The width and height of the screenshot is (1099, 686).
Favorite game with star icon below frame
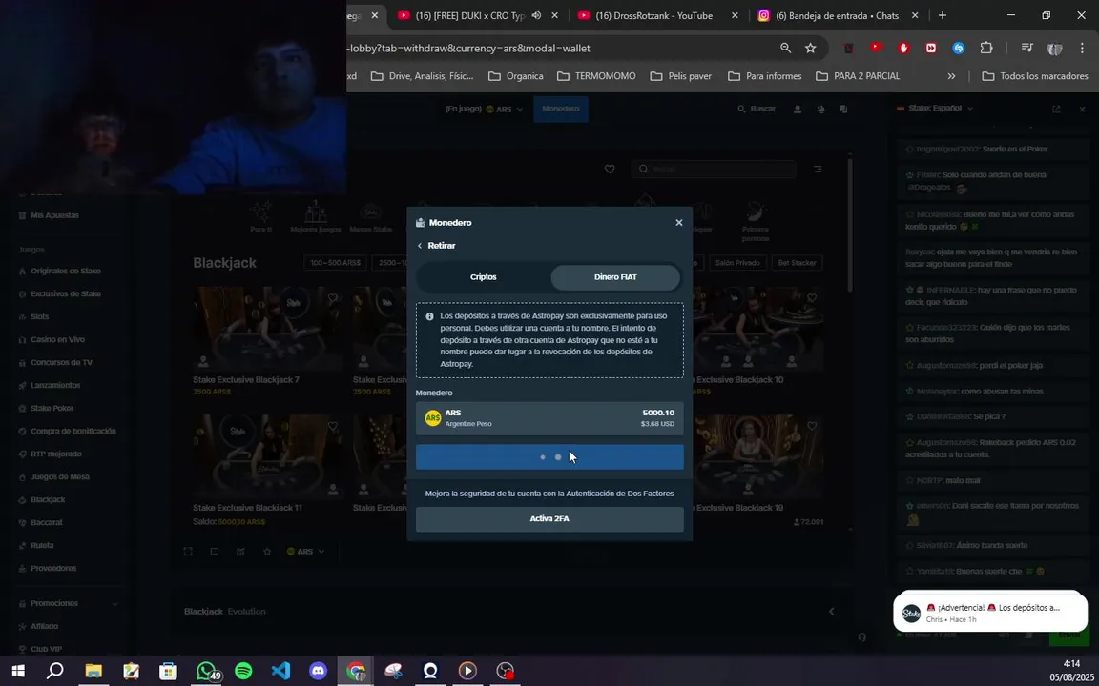267,552
